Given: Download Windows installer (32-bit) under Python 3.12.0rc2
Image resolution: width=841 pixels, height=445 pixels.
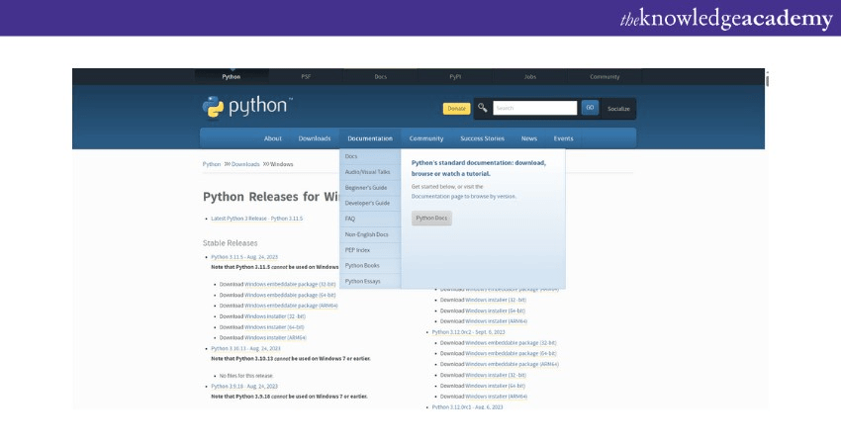Looking at the screenshot, I should point(496,375).
